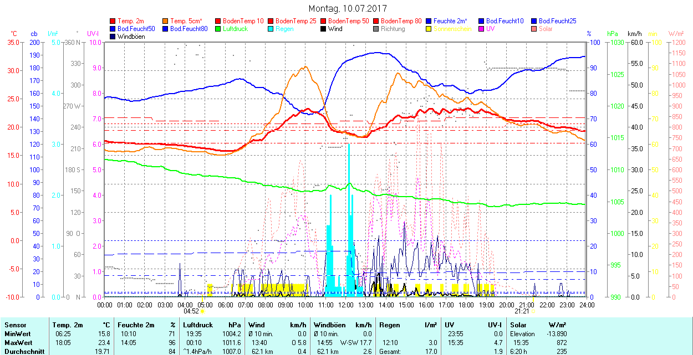Select the BodenTemp 50 legend label

349,20
